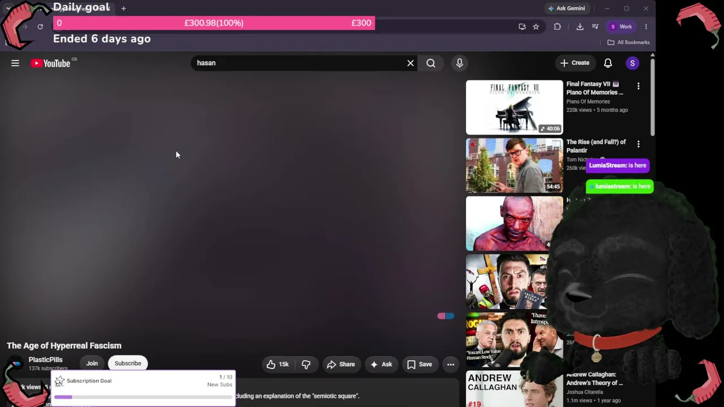The width and height of the screenshot is (724, 407).
Task: Reload the current page
Action: coord(40,27)
